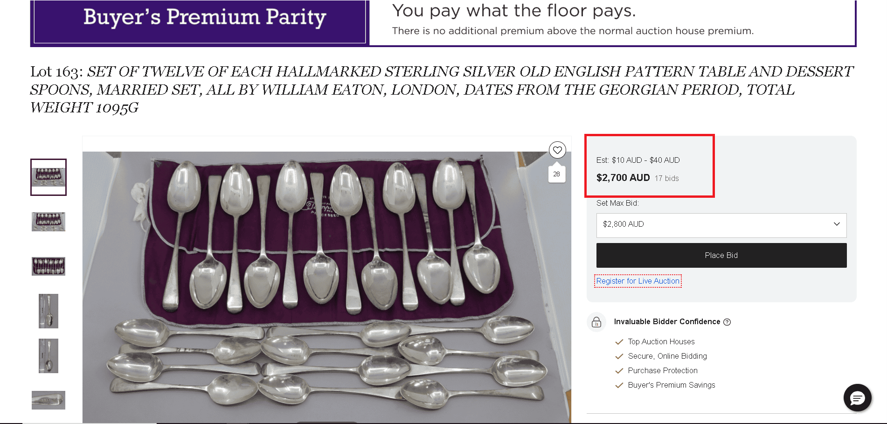Click the Purchase Protection checkmark icon

point(619,370)
